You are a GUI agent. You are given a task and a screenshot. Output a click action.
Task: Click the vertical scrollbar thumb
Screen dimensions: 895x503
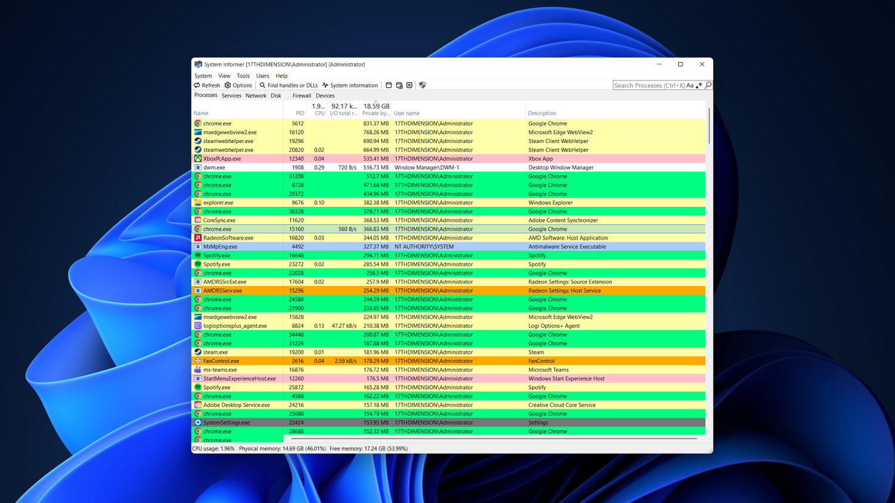709,126
